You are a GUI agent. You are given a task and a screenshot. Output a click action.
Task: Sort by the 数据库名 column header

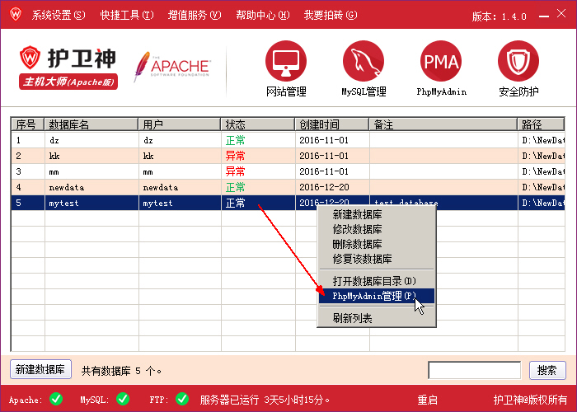tap(91, 124)
